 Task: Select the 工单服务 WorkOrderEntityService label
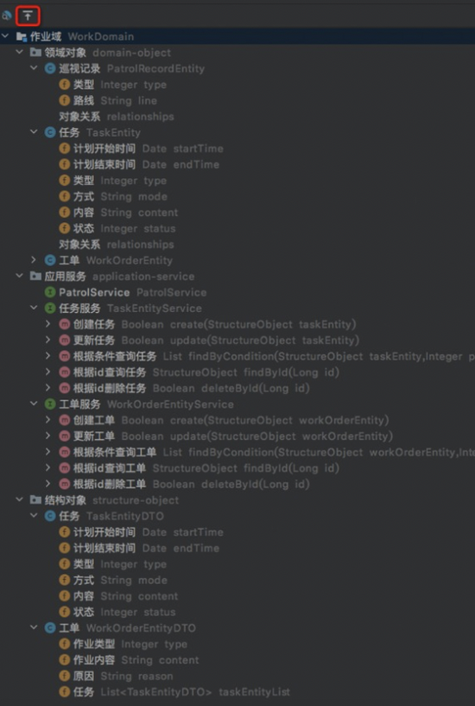click(146, 404)
